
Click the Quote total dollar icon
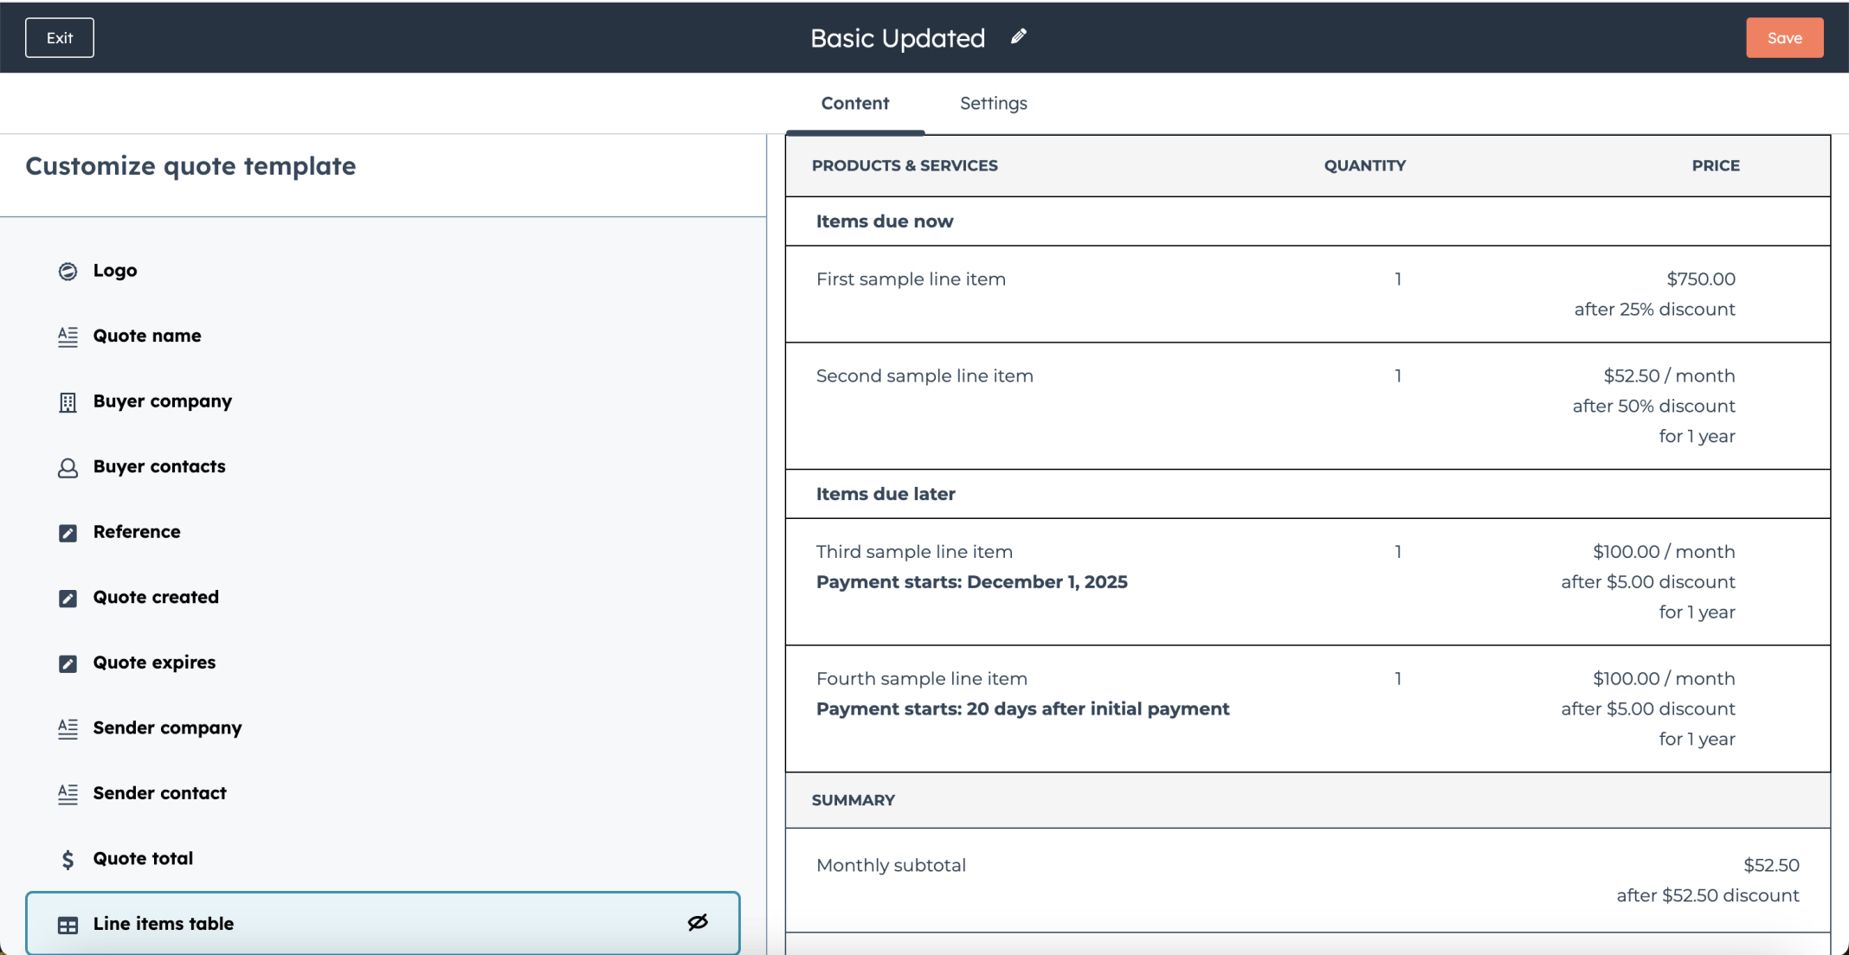click(68, 859)
